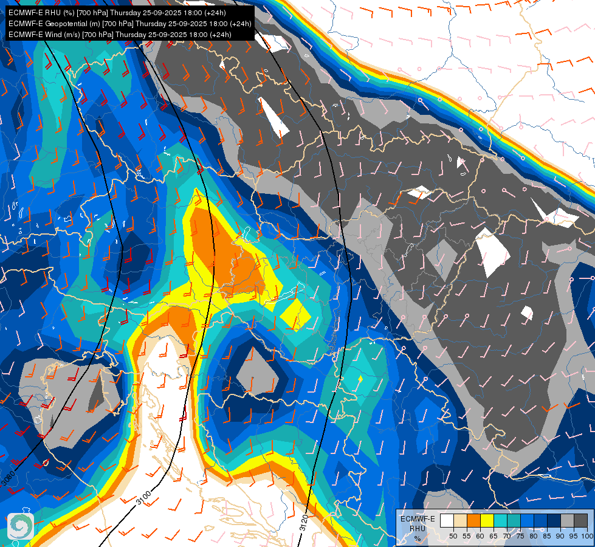The width and height of the screenshot is (595, 547).
Task: Click the legend tick label 55
Action: click(x=466, y=537)
